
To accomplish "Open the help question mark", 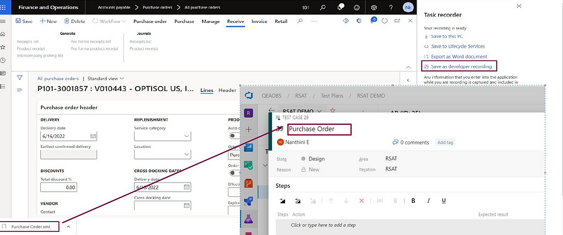I will pyautogui.click(x=391, y=7).
